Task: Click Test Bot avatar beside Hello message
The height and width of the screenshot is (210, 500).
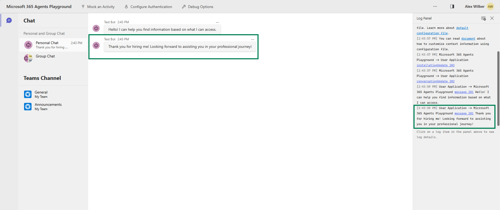Action: tap(96, 28)
